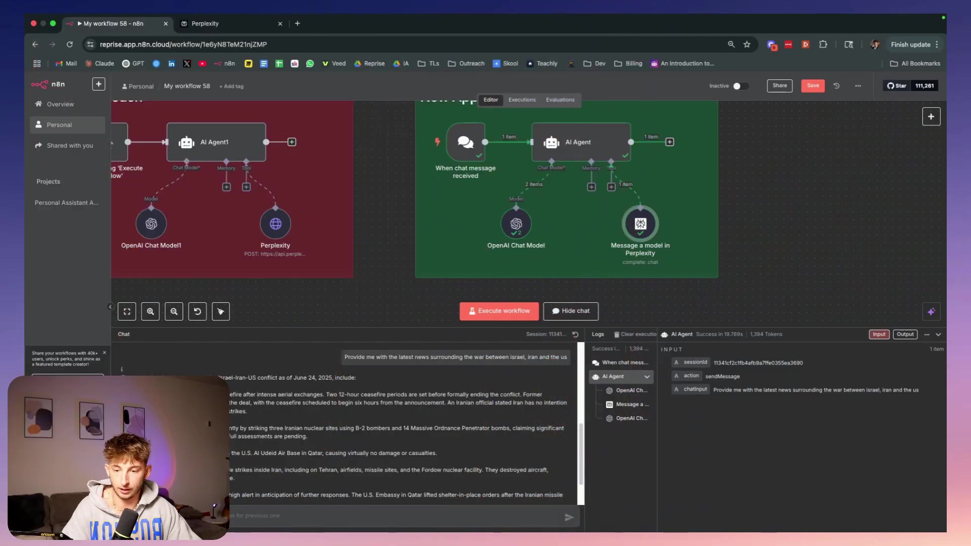Viewport: 971px width, 546px height.
Task: Zoom out on the canvas
Action: click(174, 311)
